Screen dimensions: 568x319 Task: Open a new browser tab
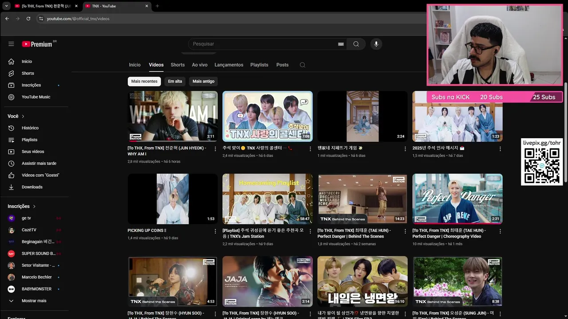pos(157,6)
